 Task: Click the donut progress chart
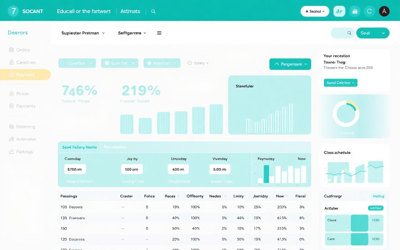(346, 113)
